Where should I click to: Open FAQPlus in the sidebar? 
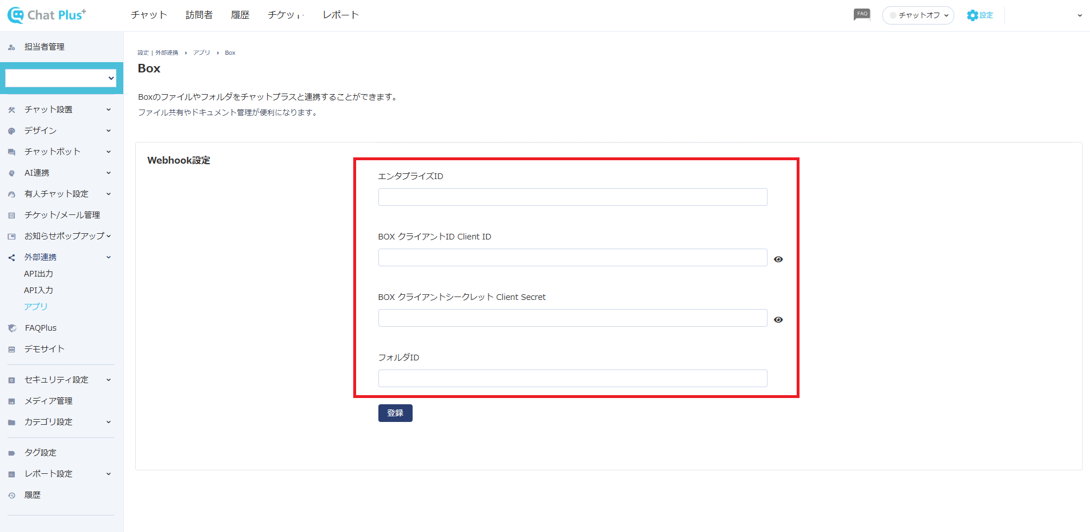pos(41,328)
